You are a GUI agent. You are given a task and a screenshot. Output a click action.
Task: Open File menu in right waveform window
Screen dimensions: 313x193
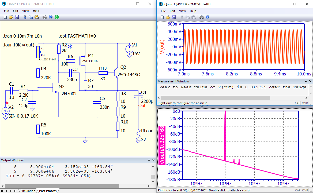click(x=163, y=11)
